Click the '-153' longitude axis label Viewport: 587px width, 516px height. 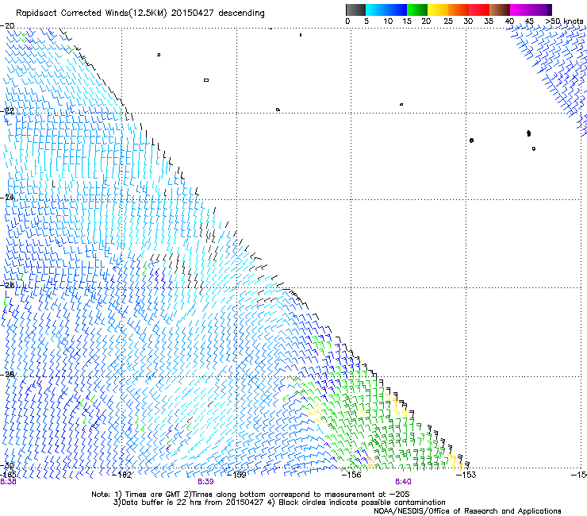click(x=466, y=475)
